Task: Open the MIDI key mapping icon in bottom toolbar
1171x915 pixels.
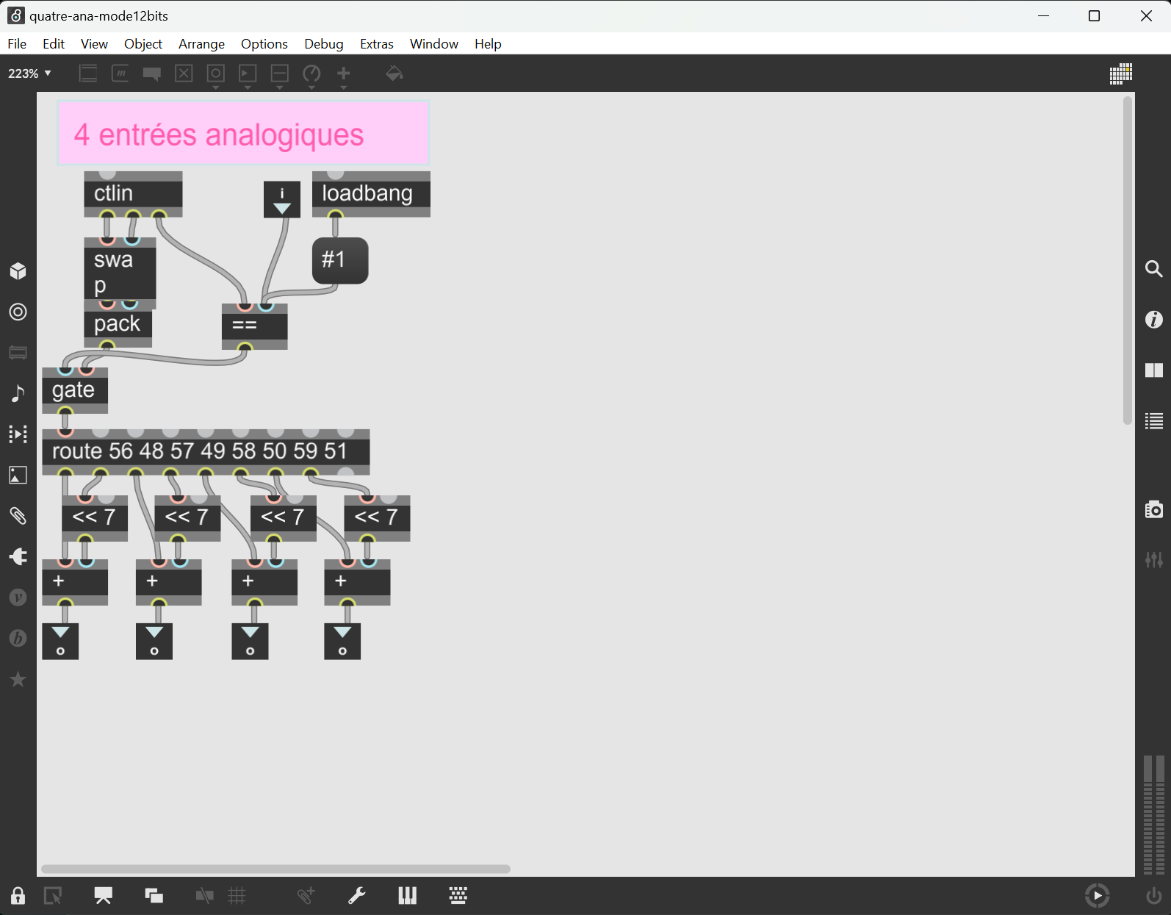Action: (458, 895)
